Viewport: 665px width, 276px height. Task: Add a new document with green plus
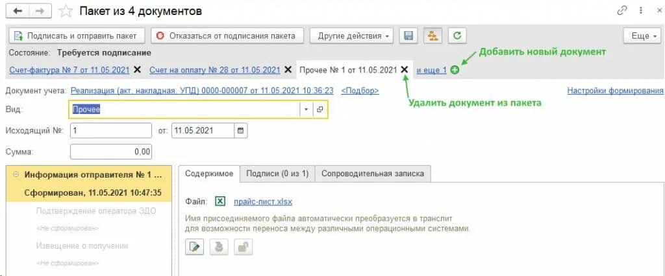click(x=455, y=70)
